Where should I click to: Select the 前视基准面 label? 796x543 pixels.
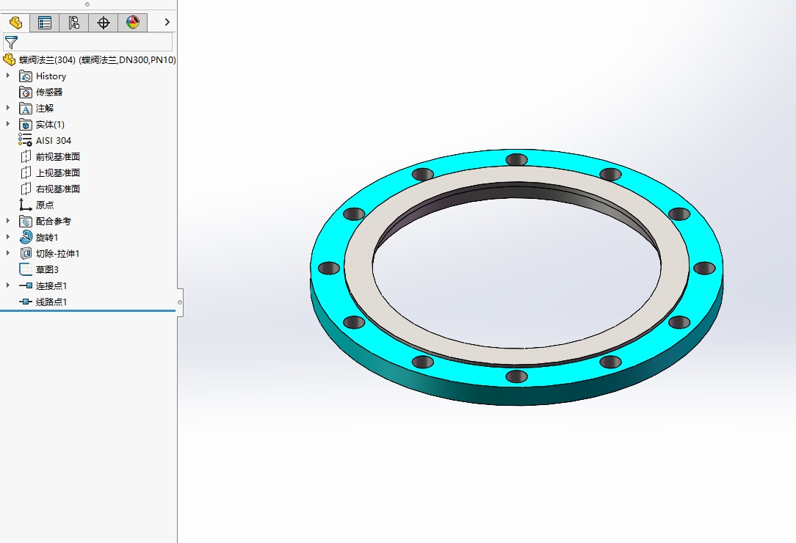58,157
